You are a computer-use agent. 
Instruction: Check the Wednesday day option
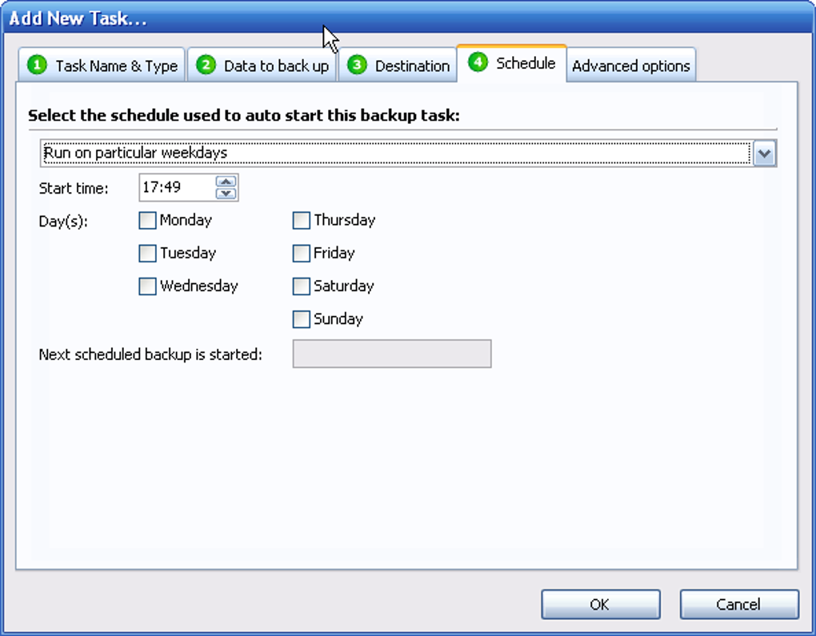pyautogui.click(x=147, y=286)
